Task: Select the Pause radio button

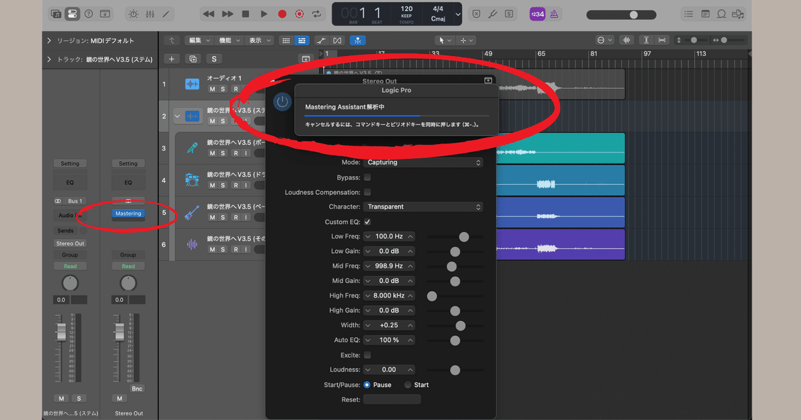Action: coord(367,385)
